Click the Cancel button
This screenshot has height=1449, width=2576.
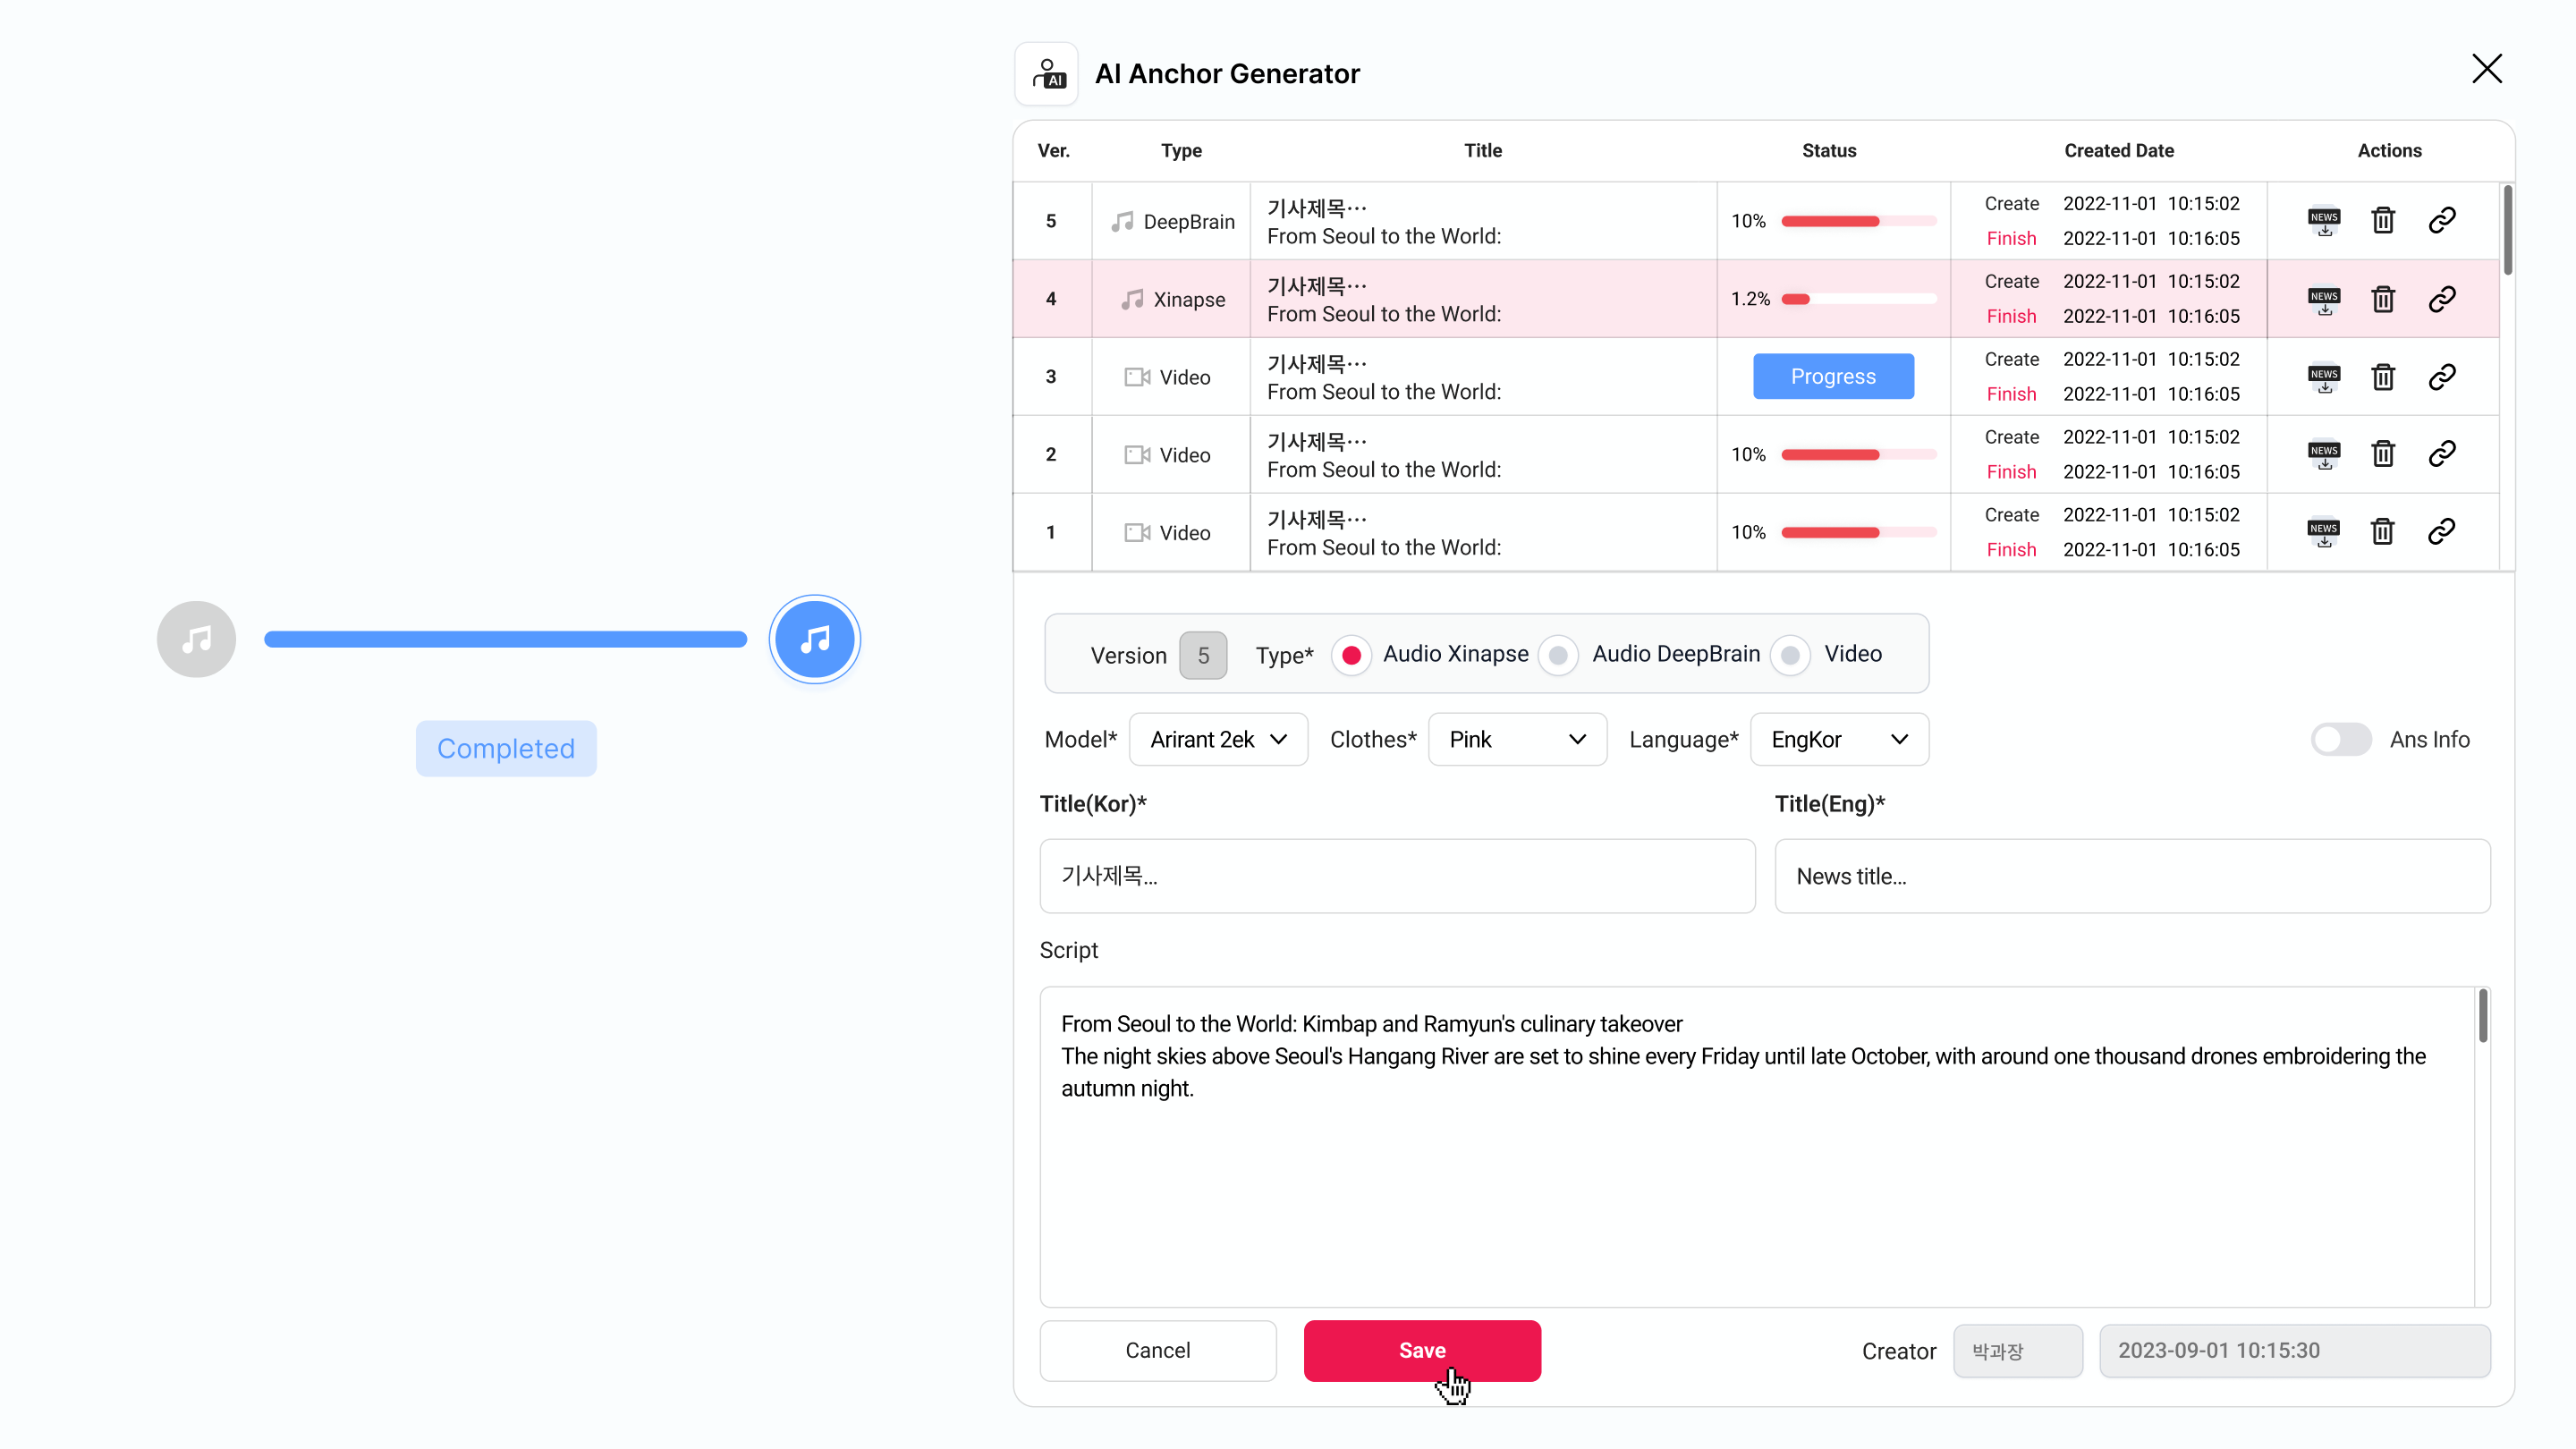pyautogui.click(x=1157, y=1350)
